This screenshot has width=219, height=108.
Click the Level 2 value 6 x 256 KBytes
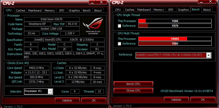tap(78, 77)
